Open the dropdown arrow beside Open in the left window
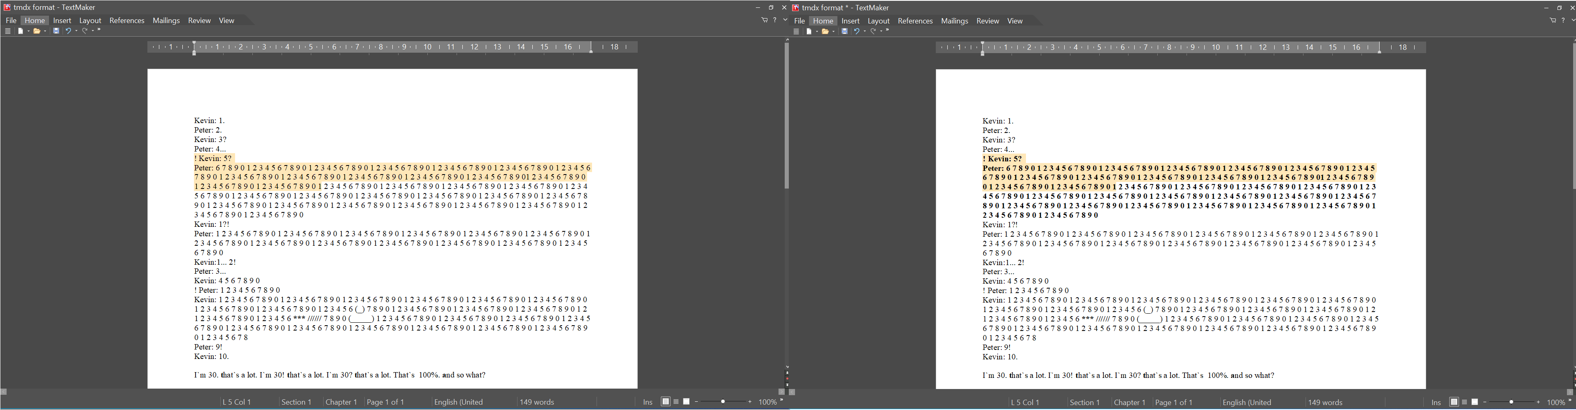The width and height of the screenshot is (1576, 410). pyautogui.click(x=45, y=31)
